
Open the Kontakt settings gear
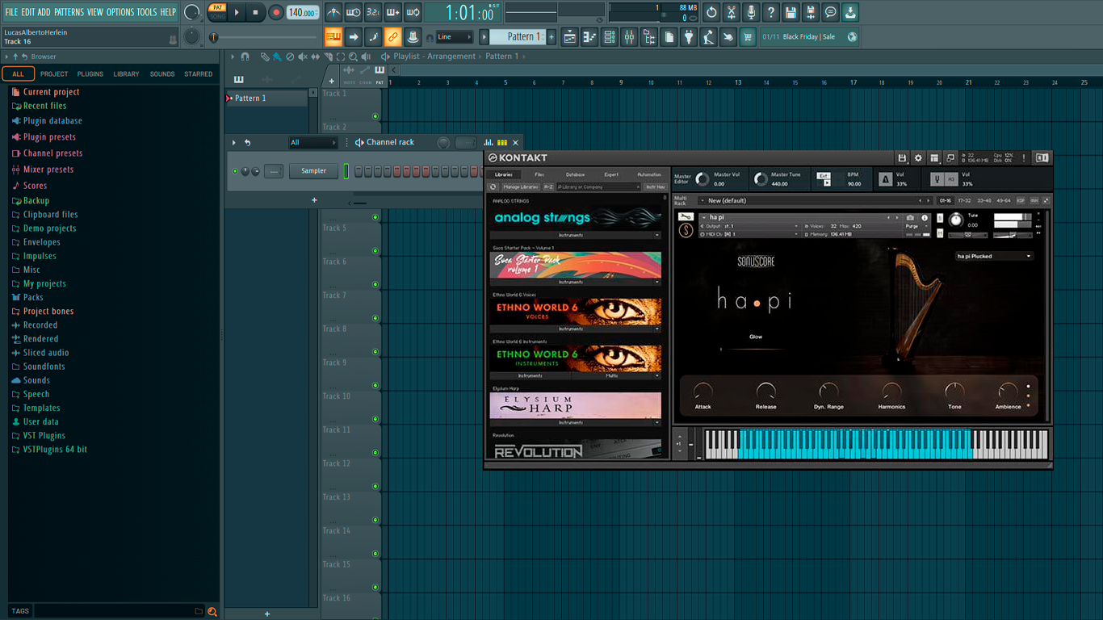[918, 158]
